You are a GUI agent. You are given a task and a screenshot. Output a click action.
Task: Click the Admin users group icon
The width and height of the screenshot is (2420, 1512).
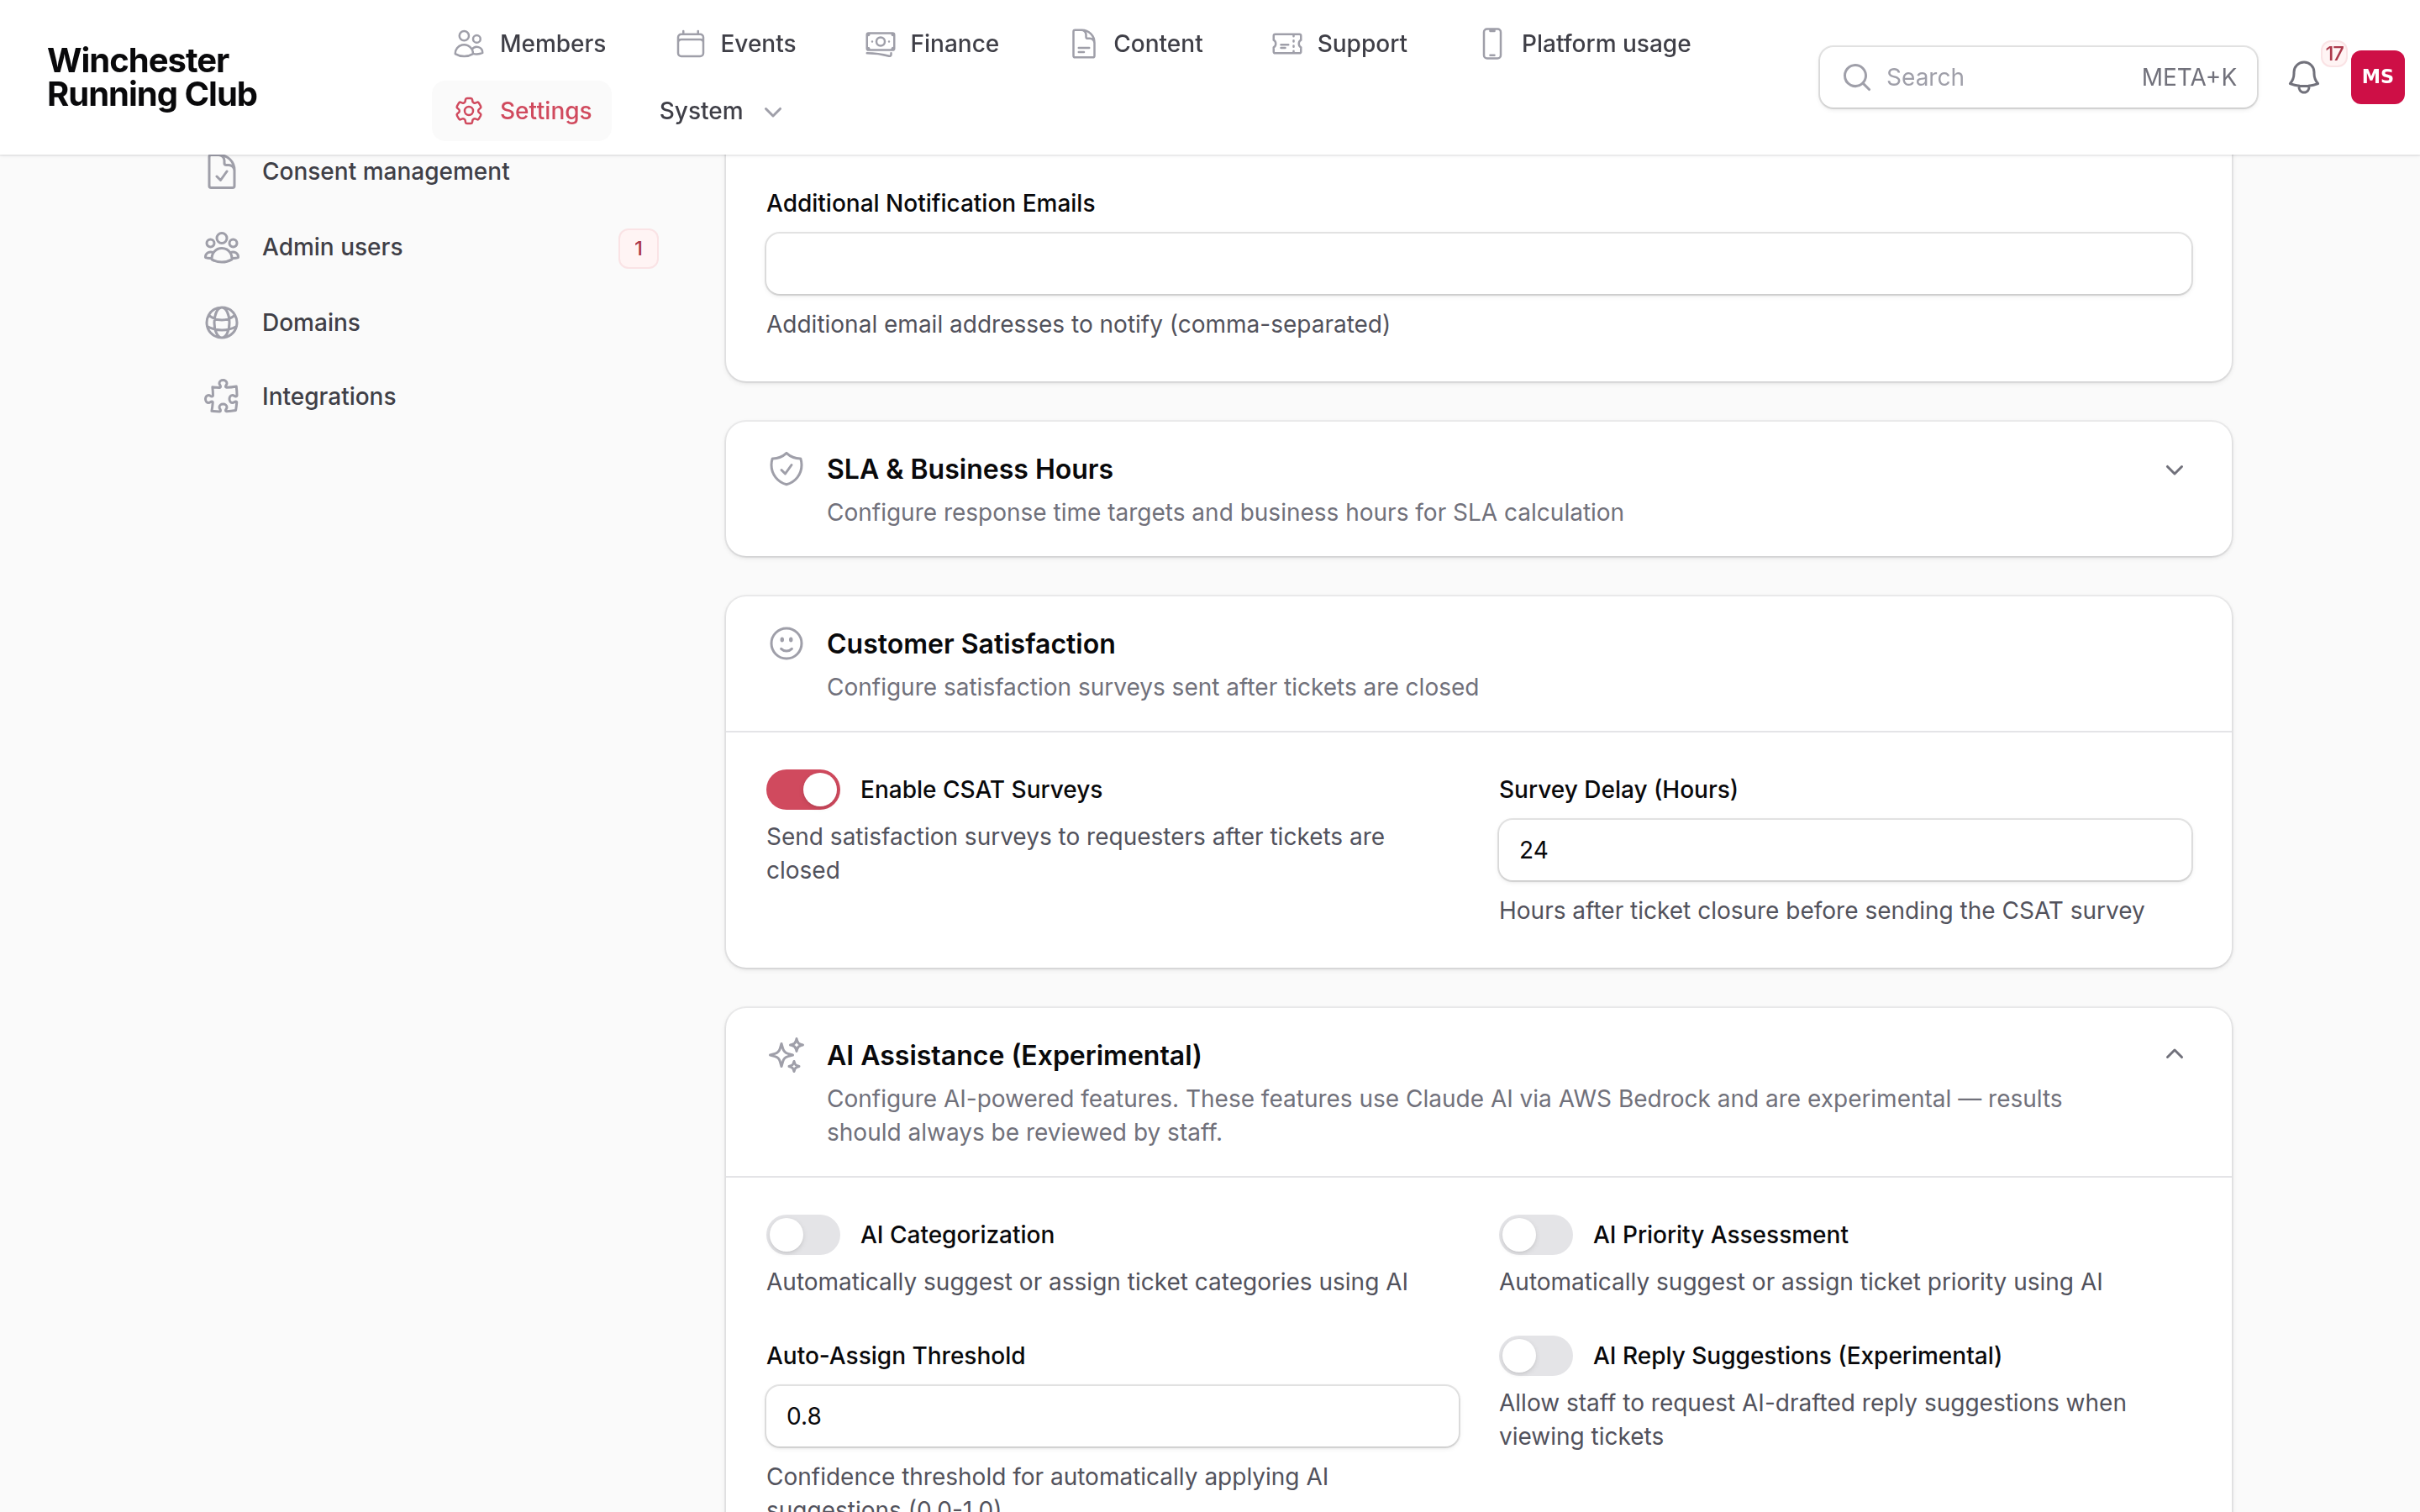[x=221, y=247]
